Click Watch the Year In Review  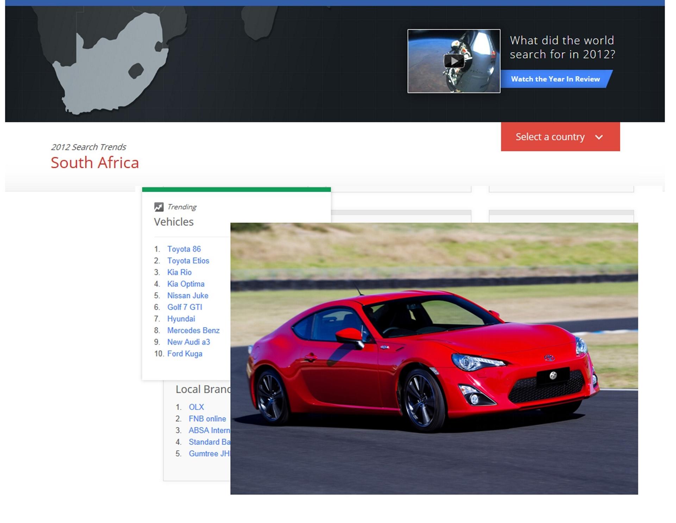[555, 79]
